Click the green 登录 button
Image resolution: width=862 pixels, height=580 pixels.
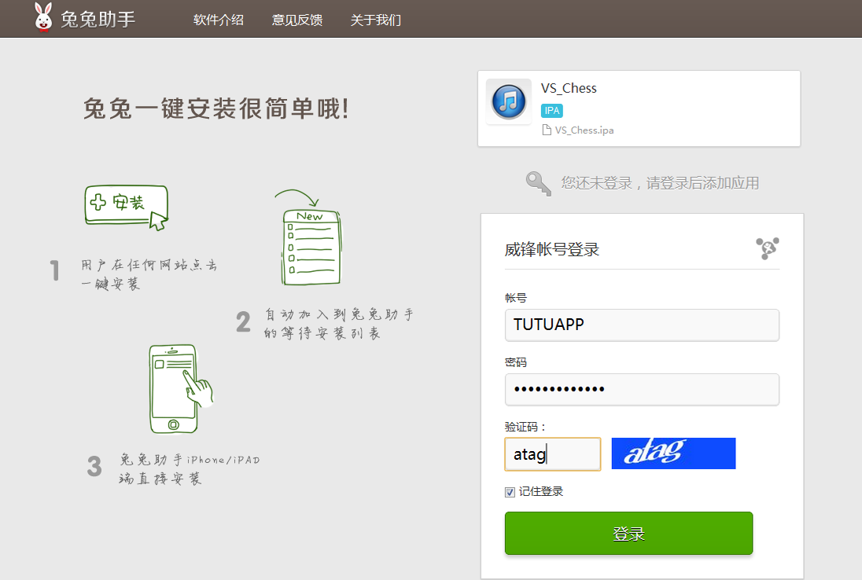click(628, 533)
